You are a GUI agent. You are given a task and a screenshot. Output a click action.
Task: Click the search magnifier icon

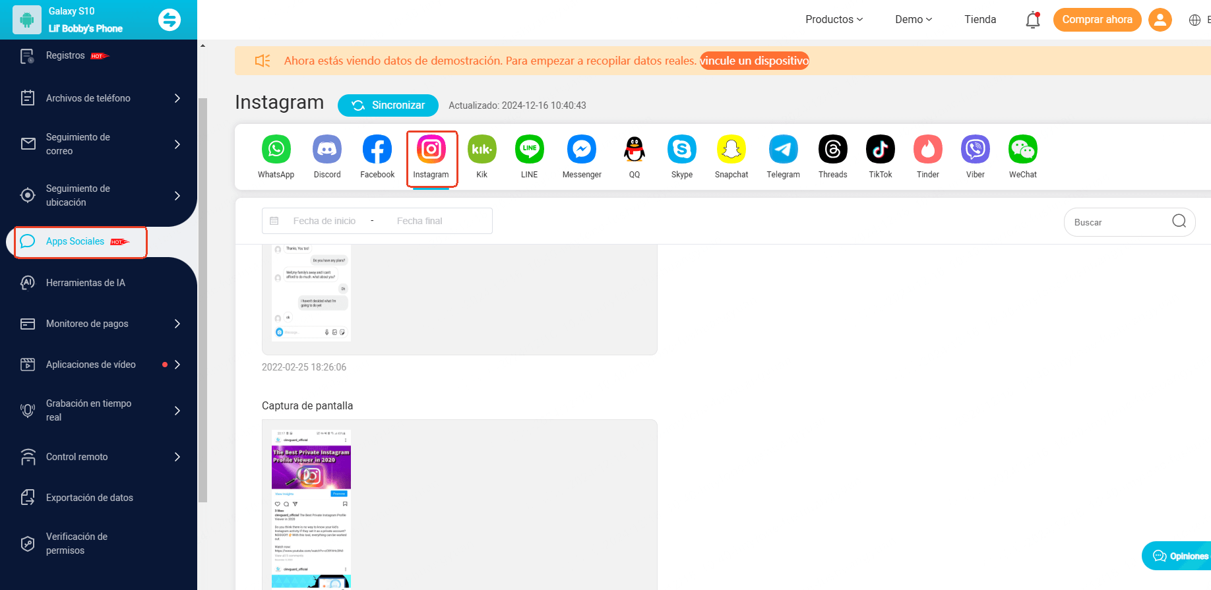click(1179, 221)
